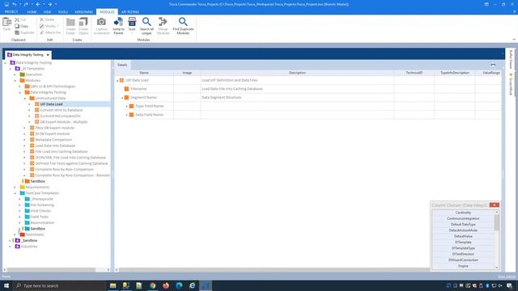Click the Name column header

pyautogui.click(x=144, y=73)
